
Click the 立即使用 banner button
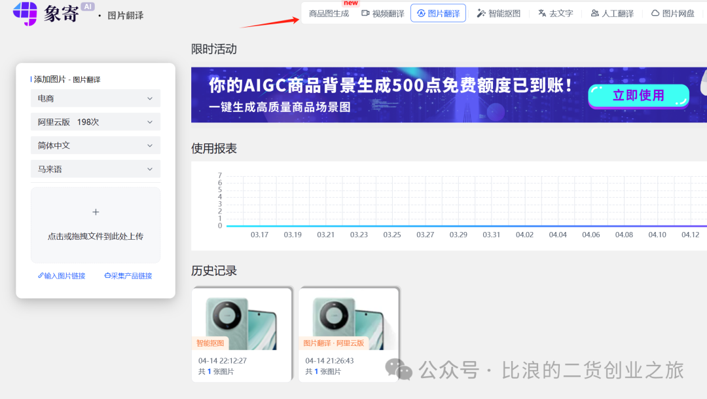click(638, 96)
